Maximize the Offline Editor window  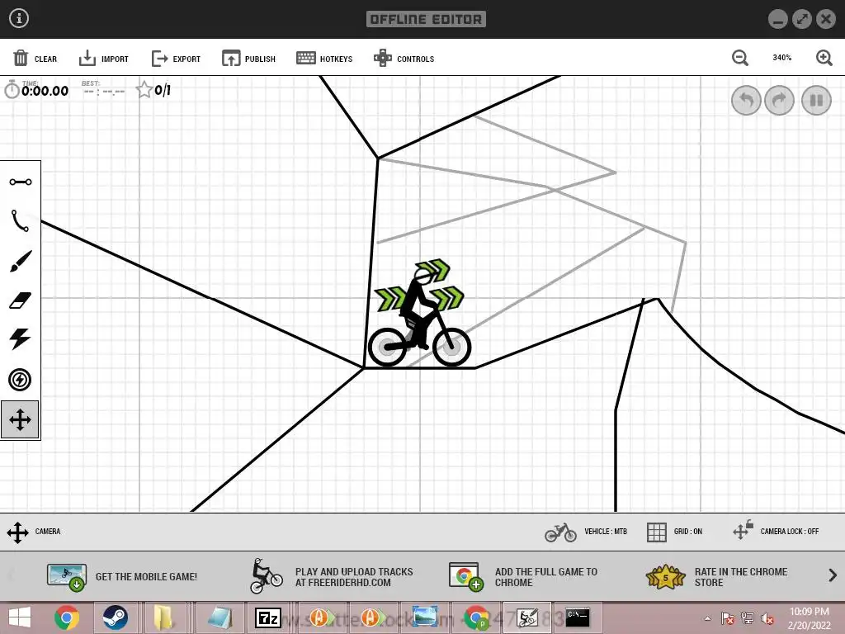coord(802,20)
